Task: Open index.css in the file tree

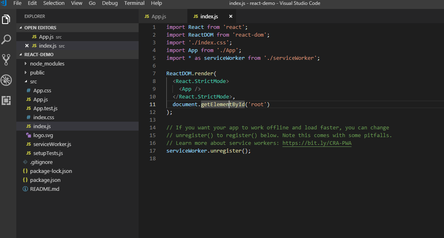Action: (77, 117)
